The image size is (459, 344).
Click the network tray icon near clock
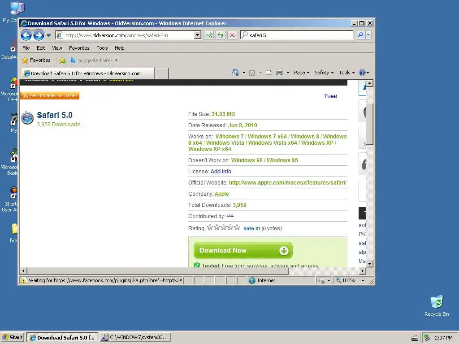[427, 338]
